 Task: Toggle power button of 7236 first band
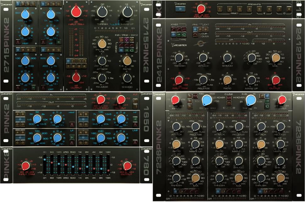point(176,191)
